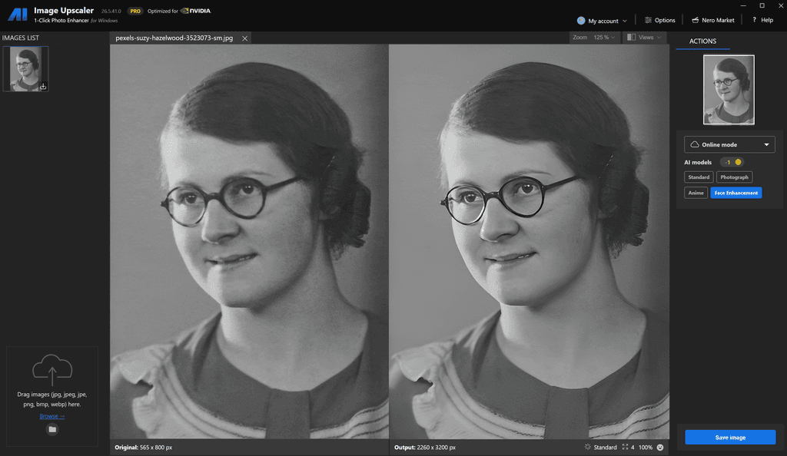The width and height of the screenshot is (787, 456).
Task: Click the download icon on the image thumbnail
Action: pyautogui.click(x=43, y=87)
